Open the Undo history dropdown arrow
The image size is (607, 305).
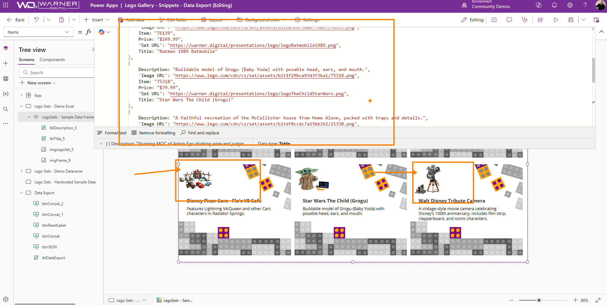49,20
